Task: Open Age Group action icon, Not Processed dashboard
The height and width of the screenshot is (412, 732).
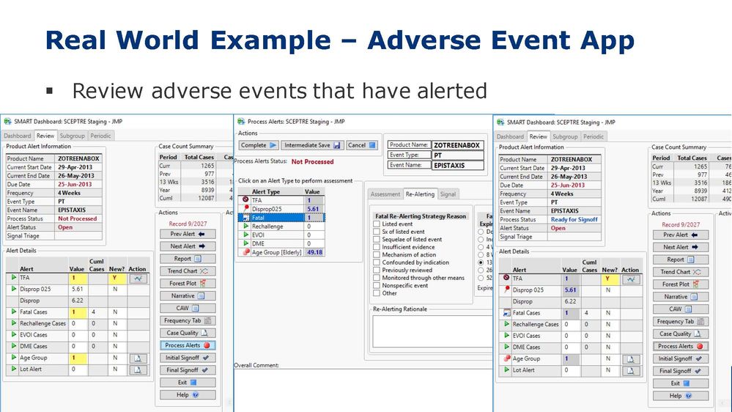Action: 138,358
